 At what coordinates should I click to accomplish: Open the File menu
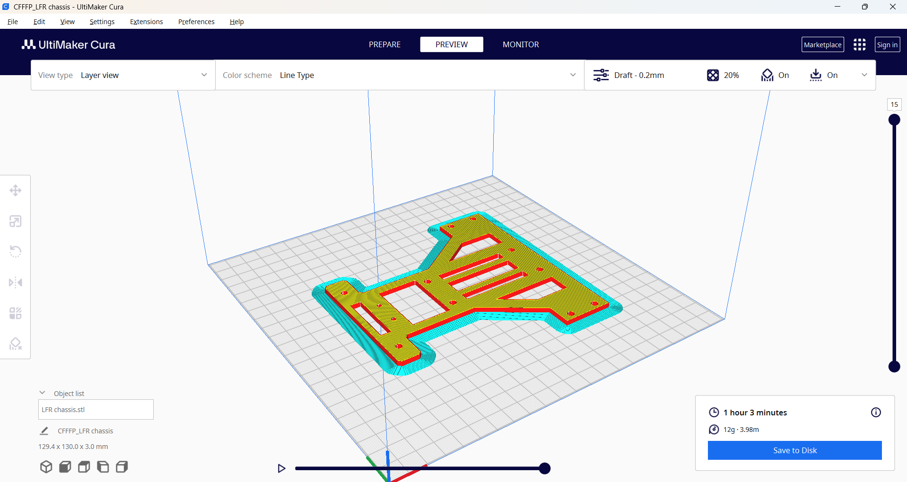coord(13,22)
